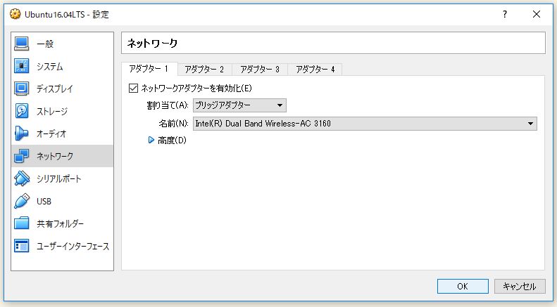Viewport: 557px width, 307px height.
Task: Select the オーディオ speaker icon
Action: coord(21,133)
